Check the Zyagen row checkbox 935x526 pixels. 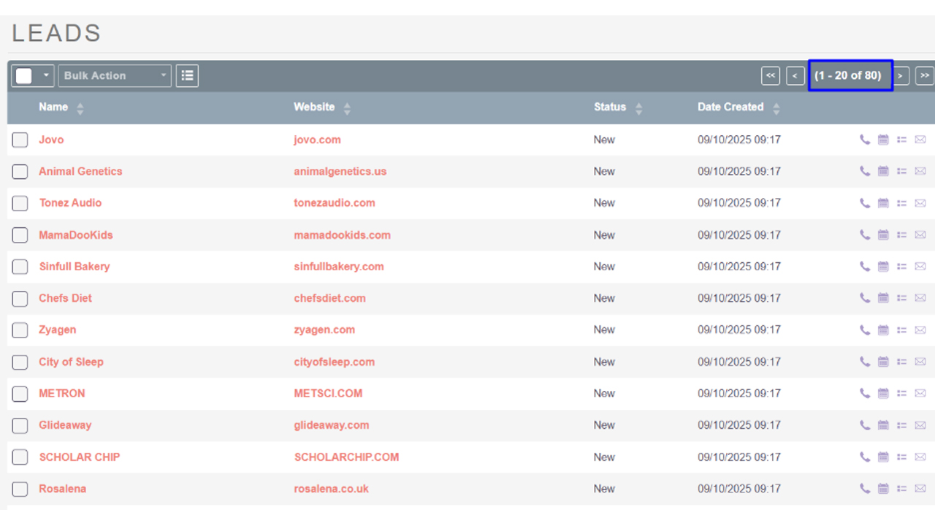[20, 330]
